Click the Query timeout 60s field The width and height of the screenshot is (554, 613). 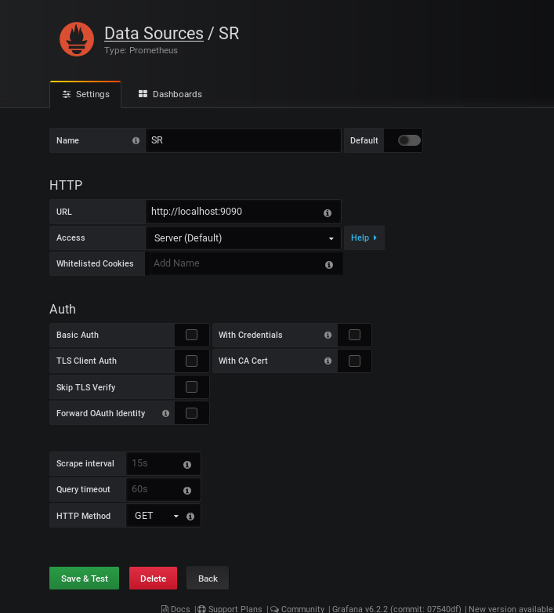click(163, 489)
